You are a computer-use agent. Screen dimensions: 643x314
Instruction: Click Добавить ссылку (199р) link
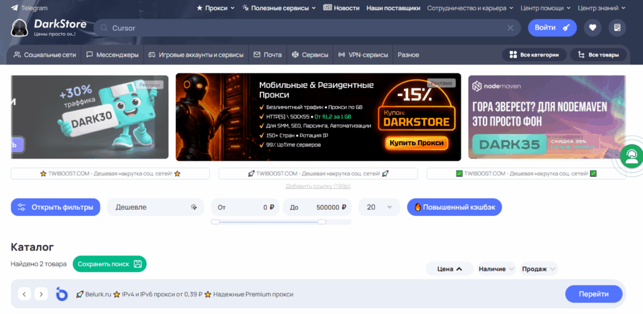318,186
